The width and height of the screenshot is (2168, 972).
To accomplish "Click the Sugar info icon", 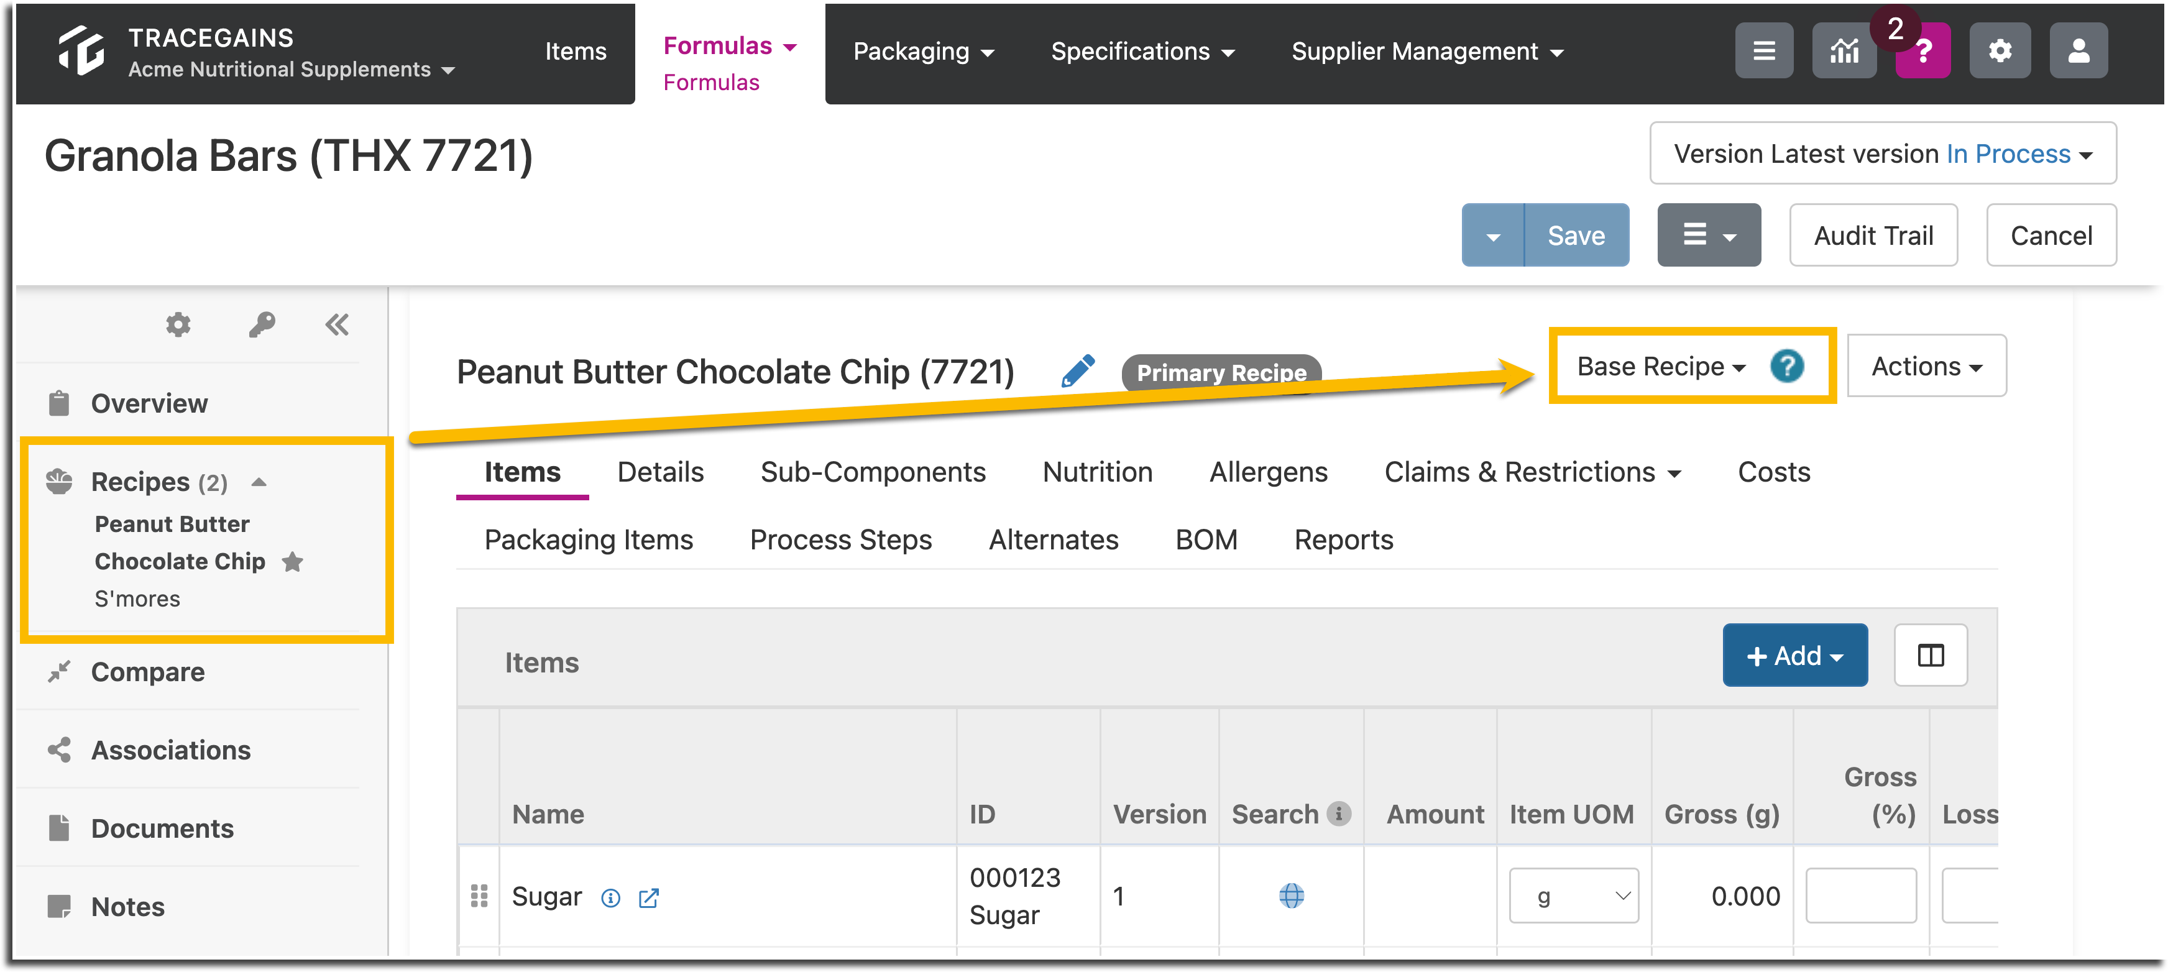I will click(610, 898).
